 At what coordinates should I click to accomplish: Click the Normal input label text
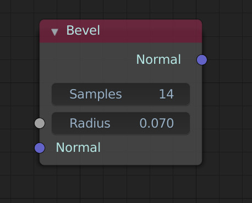pos(78,147)
